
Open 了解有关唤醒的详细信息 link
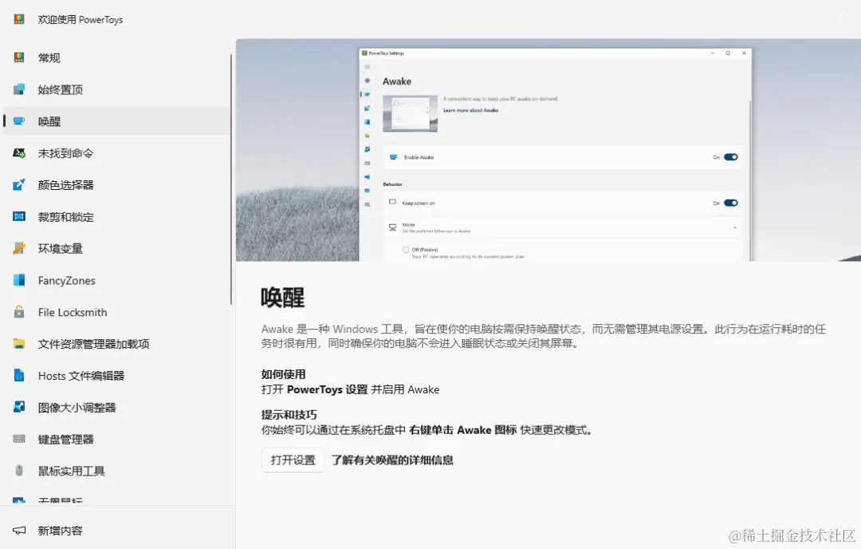click(x=392, y=460)
